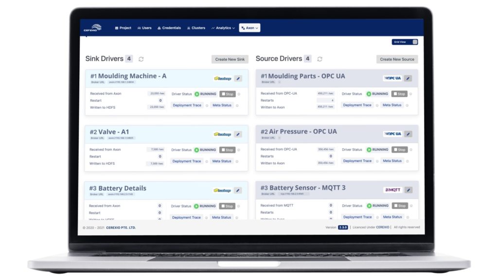Click the CEREXIO link after Licenced Under
Viewport: 498px width, 280px height.
(x=382, y=227)
